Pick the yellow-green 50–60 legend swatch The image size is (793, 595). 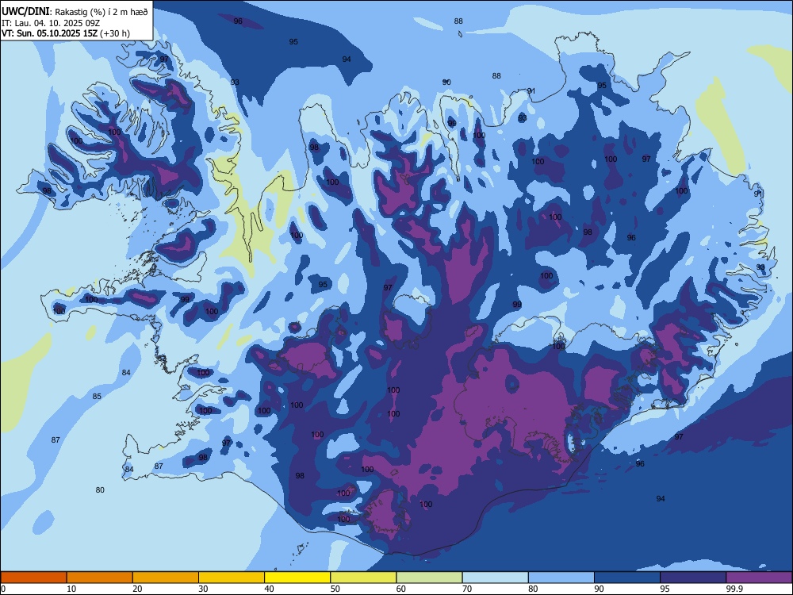tap(363, 578)
